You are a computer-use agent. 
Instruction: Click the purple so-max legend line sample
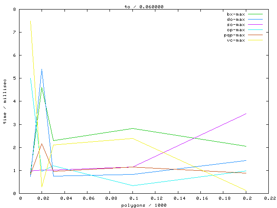coord(255,24)
